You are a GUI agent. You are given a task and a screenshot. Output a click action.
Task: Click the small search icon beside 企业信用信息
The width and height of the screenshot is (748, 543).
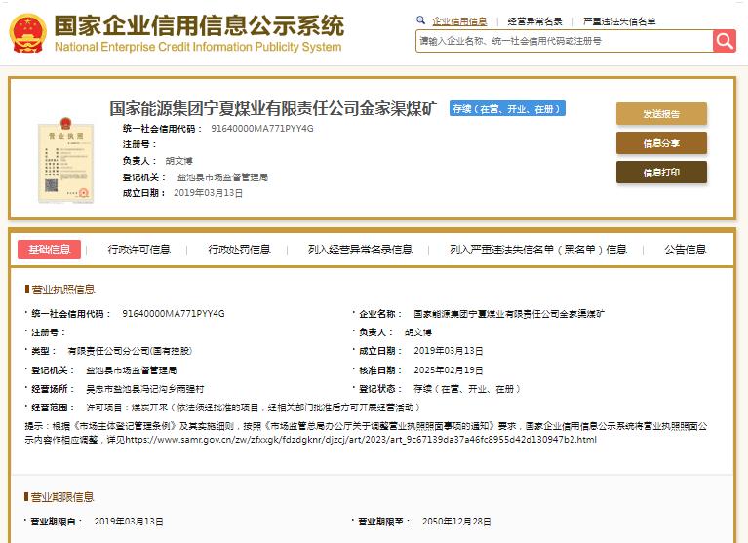click(x=421, y=20)
